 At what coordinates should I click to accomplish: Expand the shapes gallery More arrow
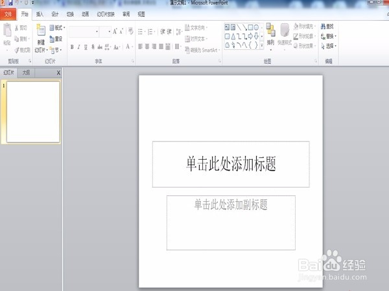[262, 45]
